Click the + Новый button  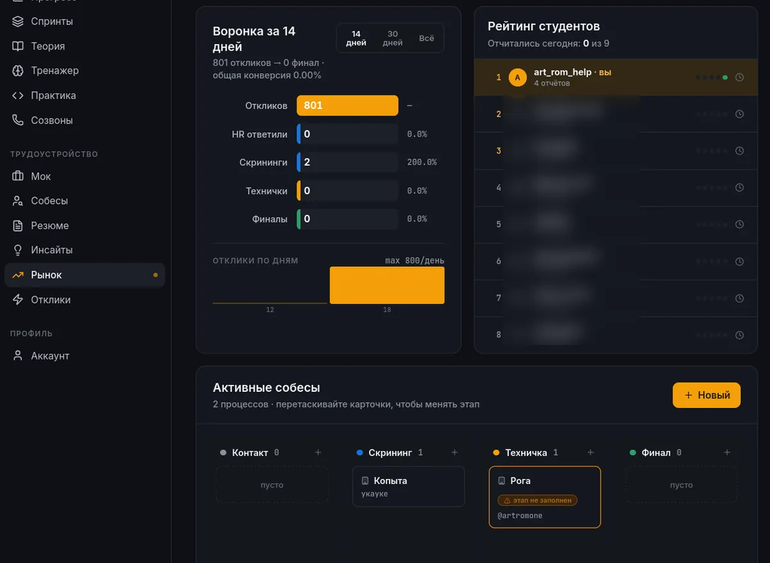pyautogui.click(x=706, y=395)
